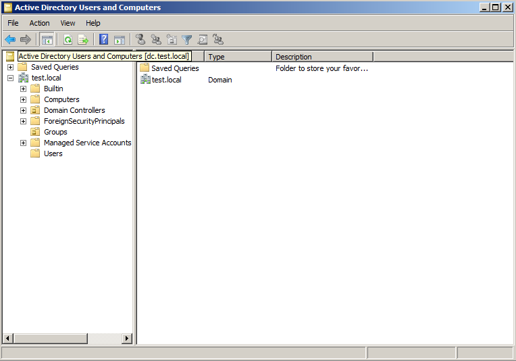Click the application icon in title bar

tap(8, 7)
